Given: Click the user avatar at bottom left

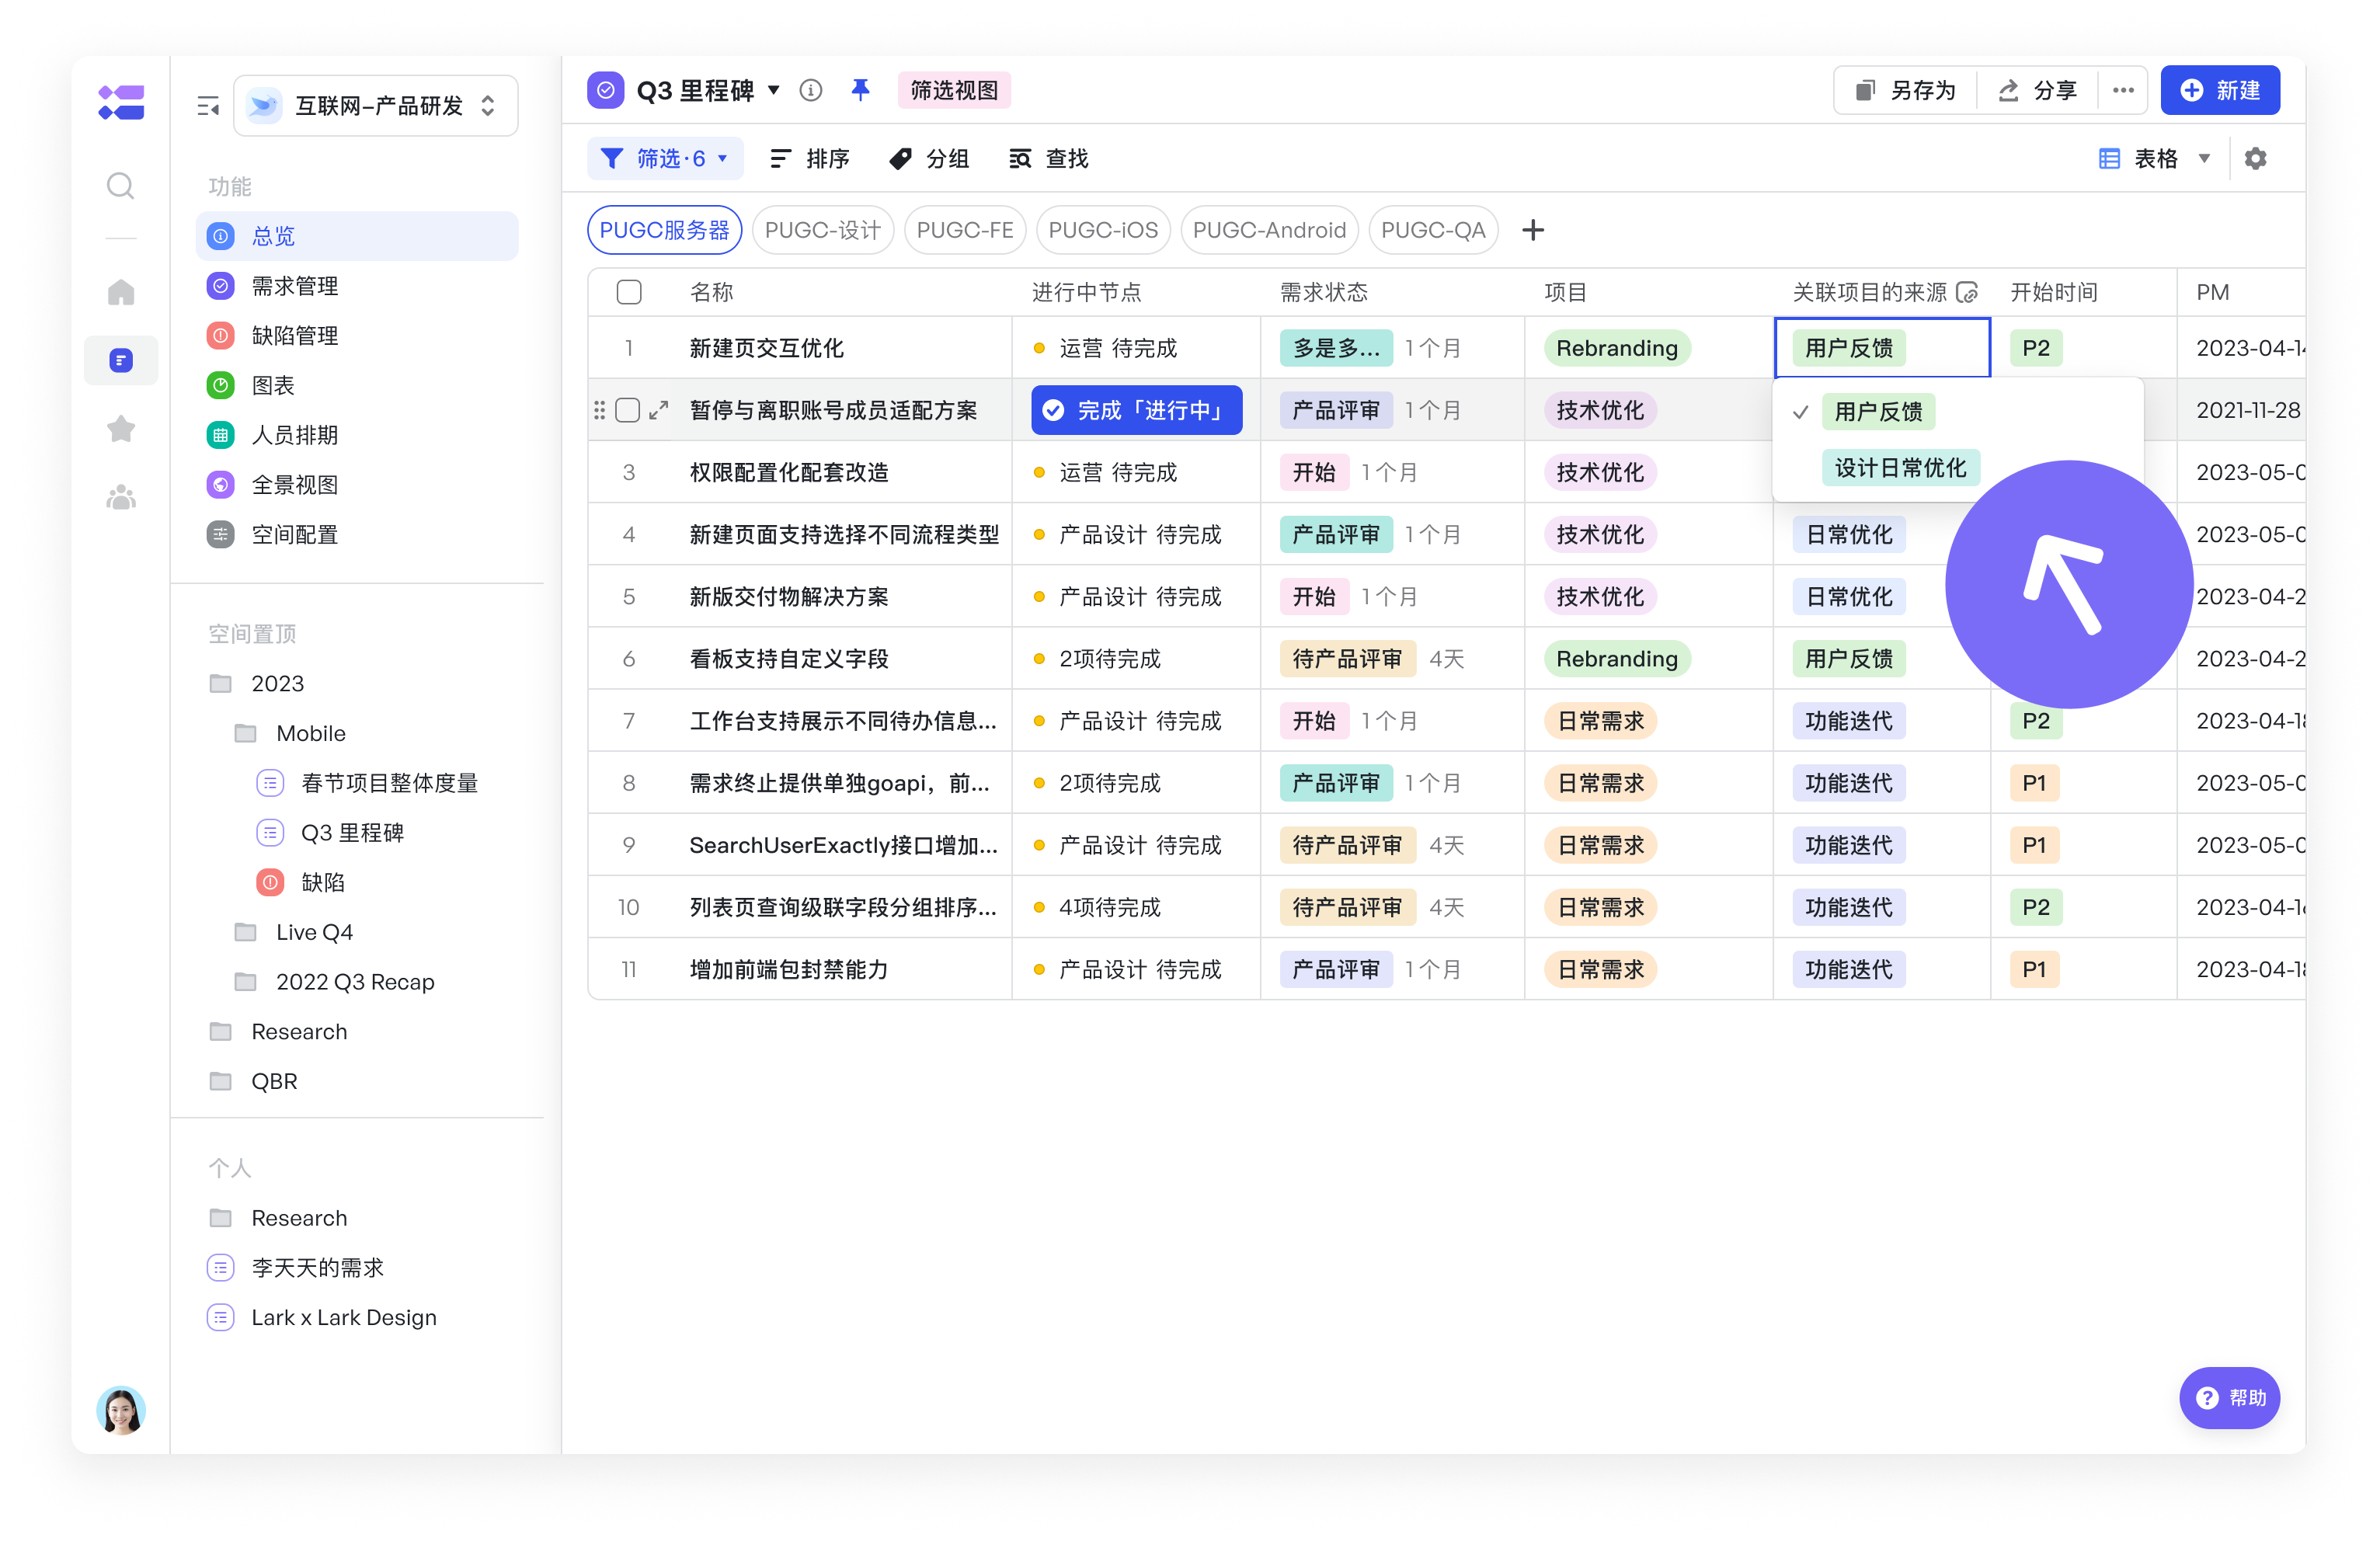Looking at the screenshot, I should coord(120,1410).
